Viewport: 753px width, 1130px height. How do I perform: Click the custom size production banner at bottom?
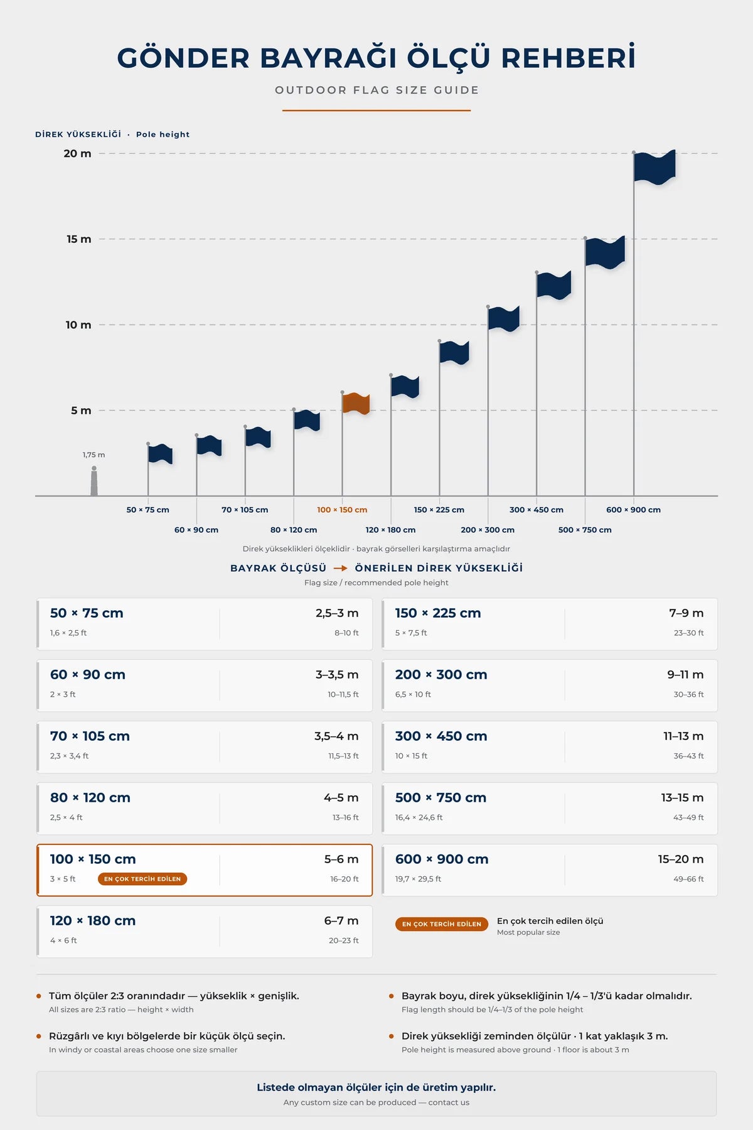tap(376, 1094)
